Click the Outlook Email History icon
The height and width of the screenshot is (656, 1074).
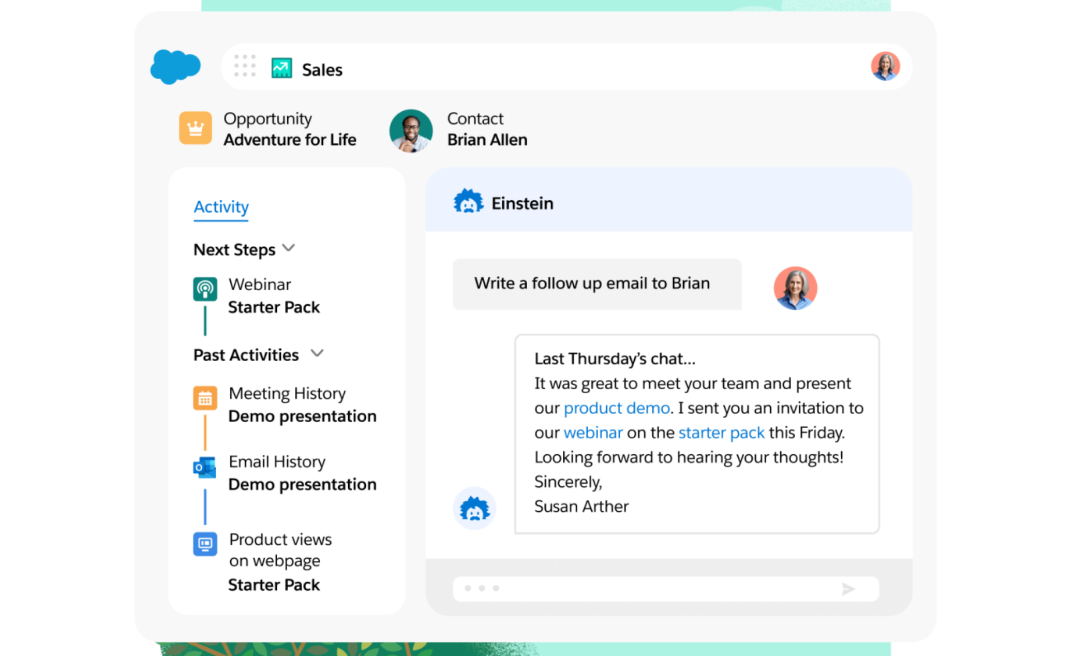click(205, 468)
